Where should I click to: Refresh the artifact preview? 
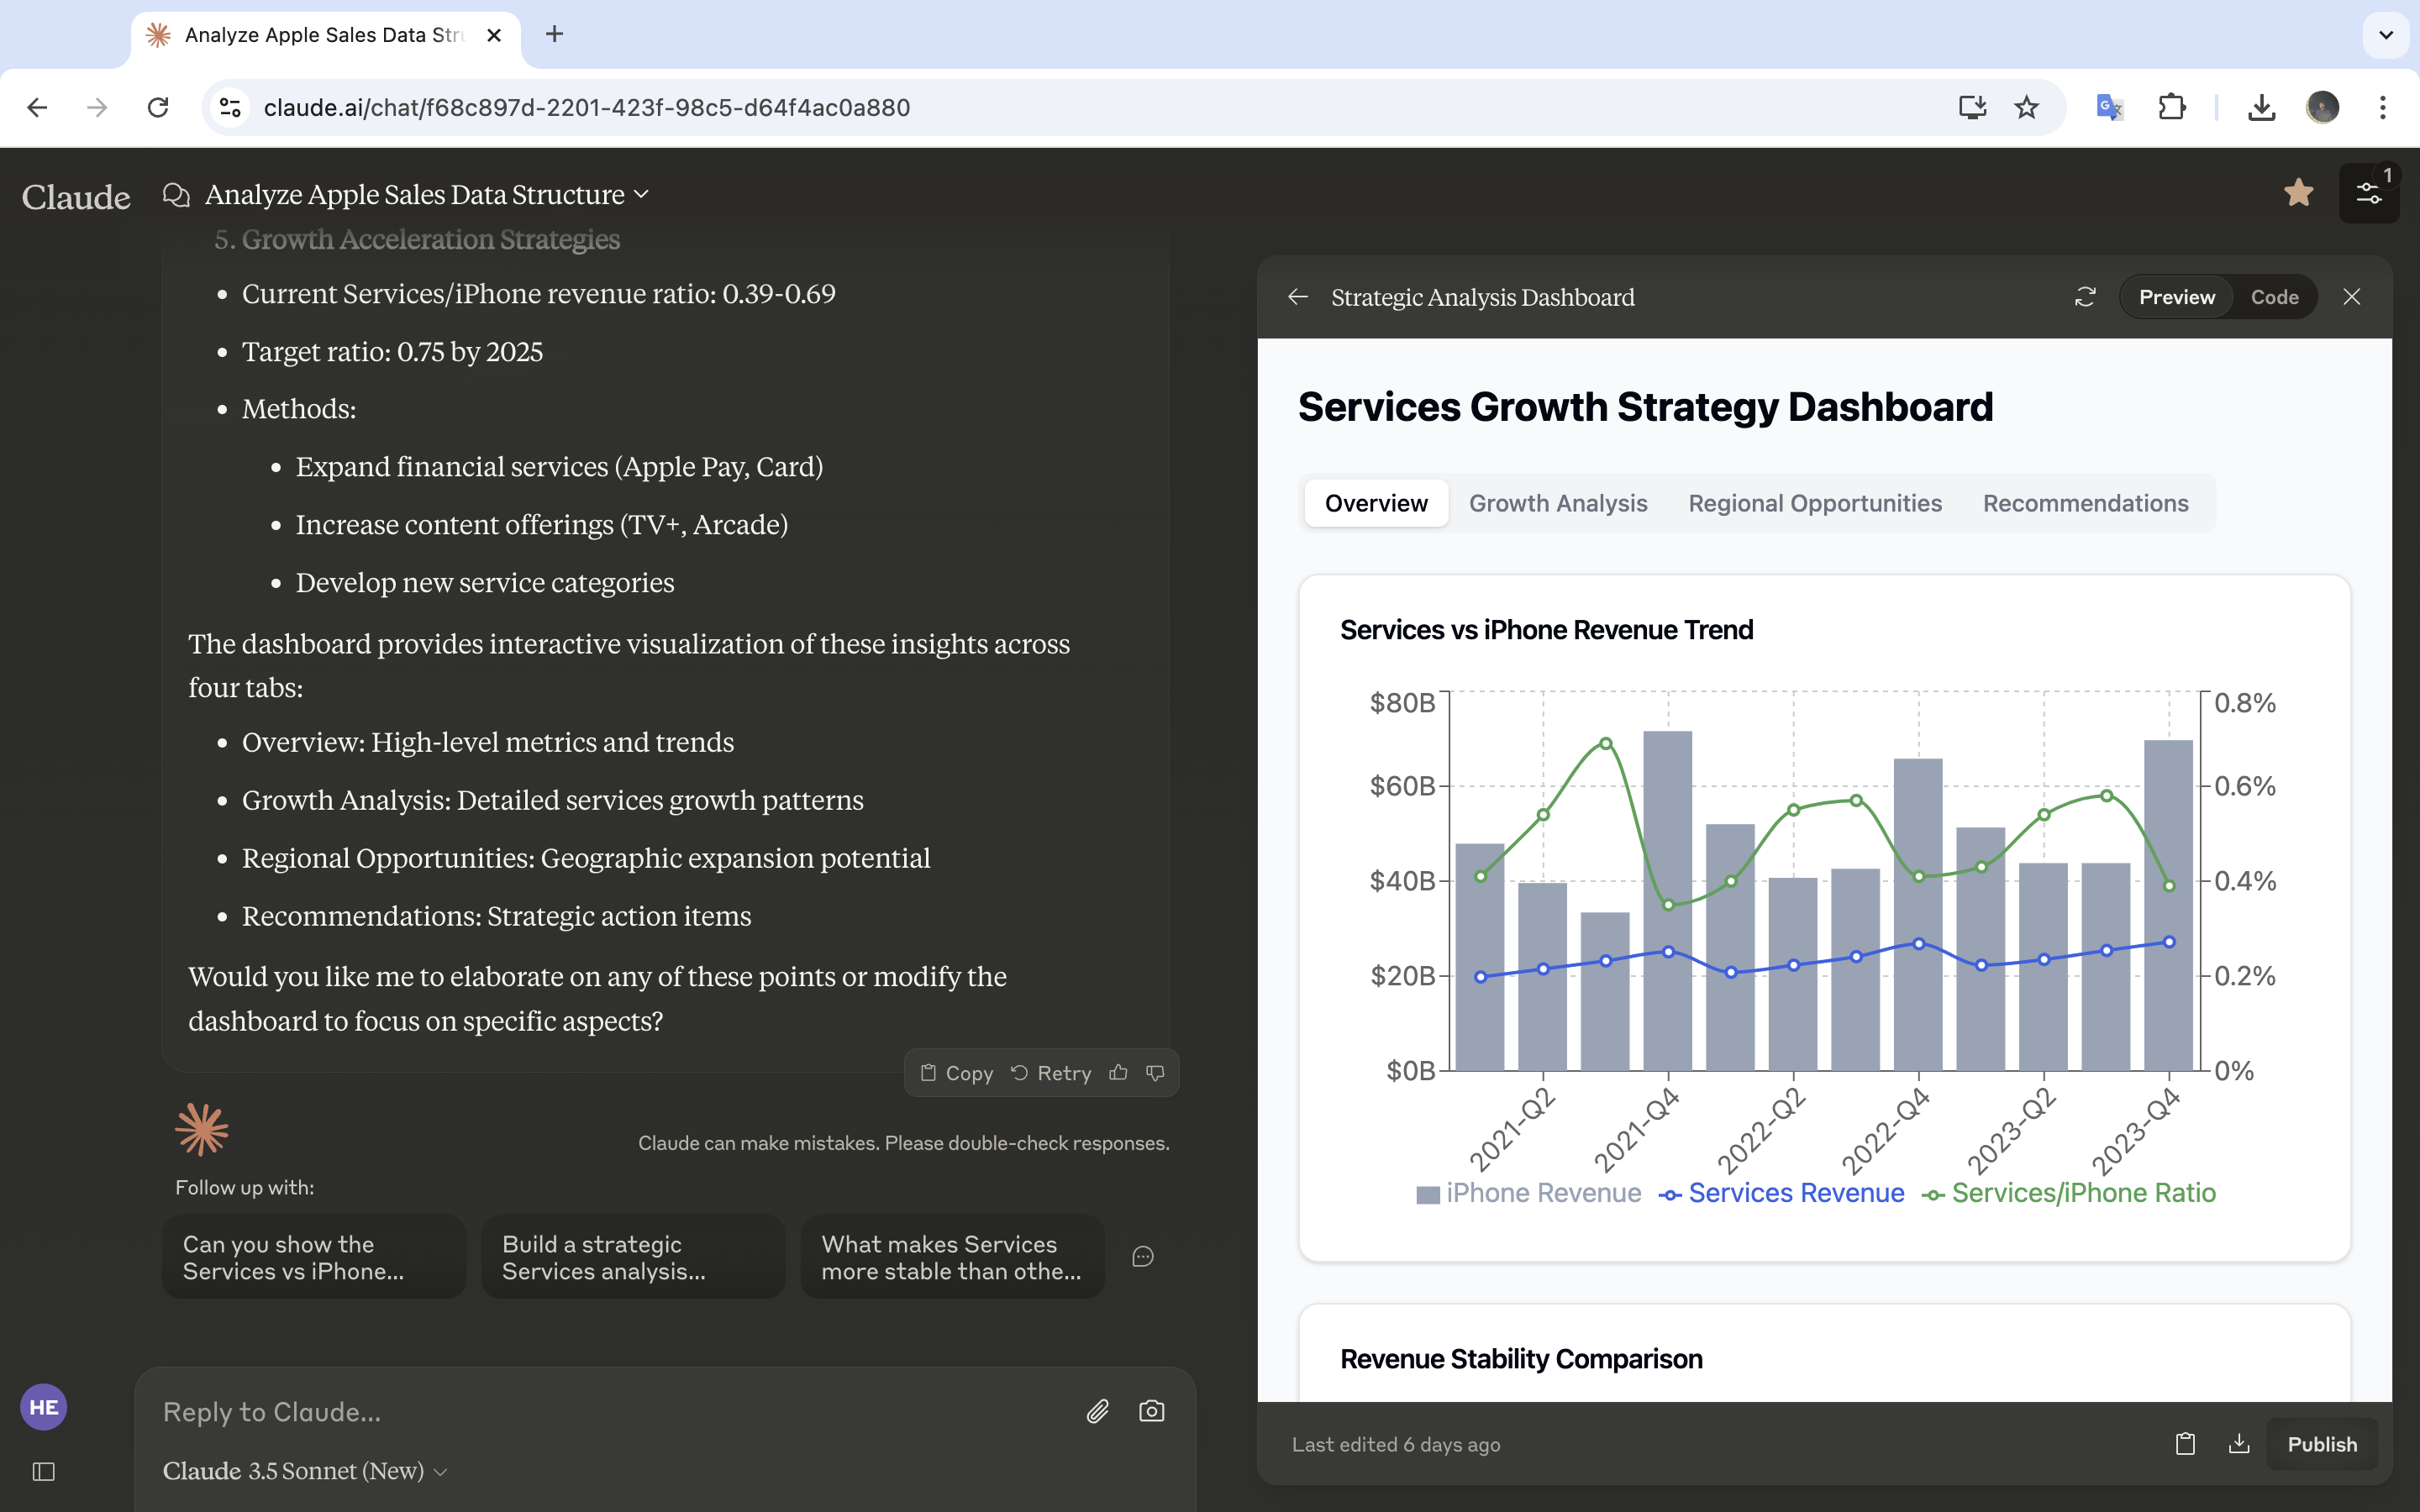[x=2085, y=297]
